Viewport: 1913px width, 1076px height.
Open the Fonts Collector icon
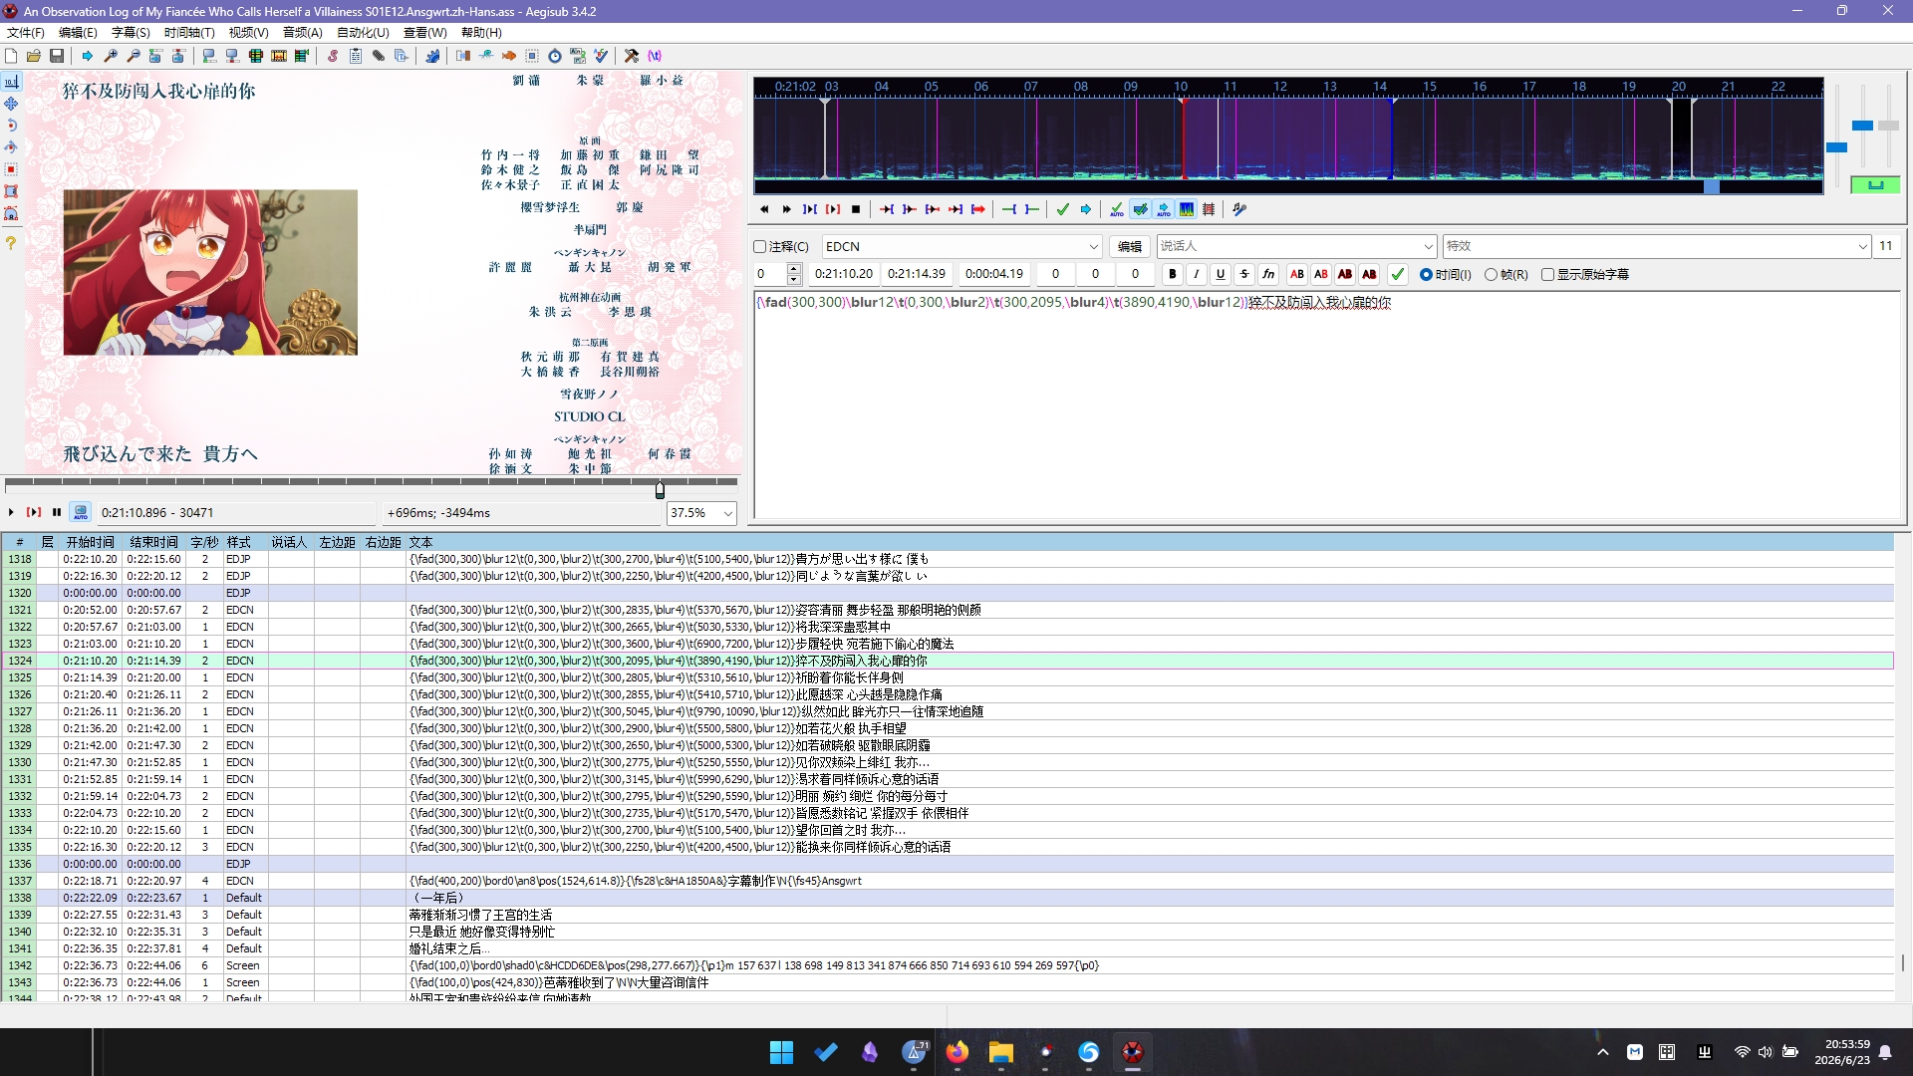point(402,56)
